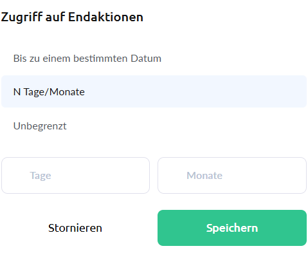This screenshot has height=253, width=308.
Task: Confirm changes with Speichern
Action: click(x=232, y=228)
